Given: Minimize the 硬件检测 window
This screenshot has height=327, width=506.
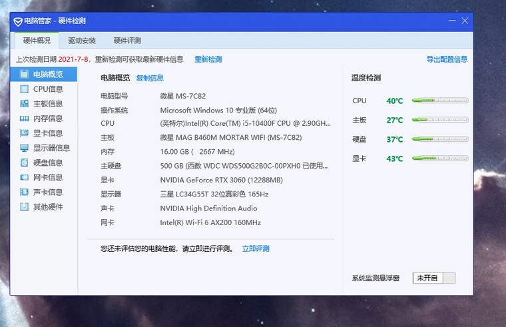Looking at the screenshot, I should pyautogui.click(x=452, y=21).
